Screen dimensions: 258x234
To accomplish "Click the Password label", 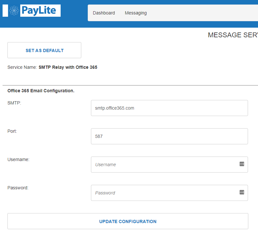I will tap(17, 188).
